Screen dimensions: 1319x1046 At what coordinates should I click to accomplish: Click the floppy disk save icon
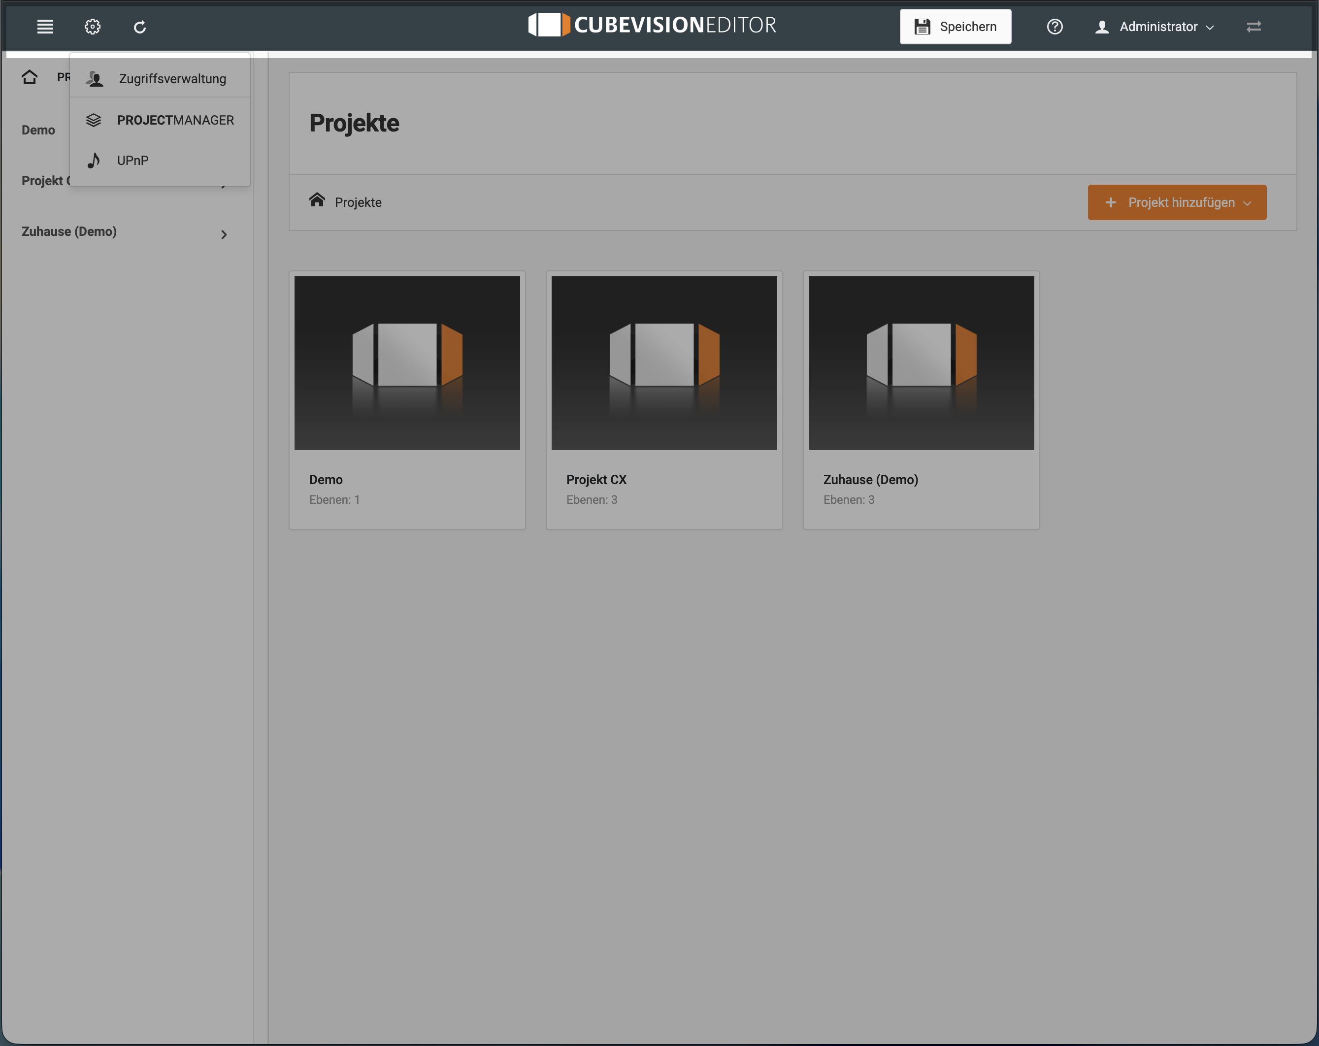coord(923,26)
